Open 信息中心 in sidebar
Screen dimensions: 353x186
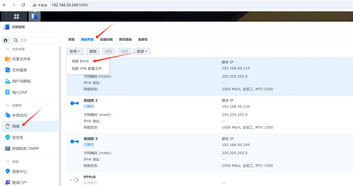coord(19,172)
